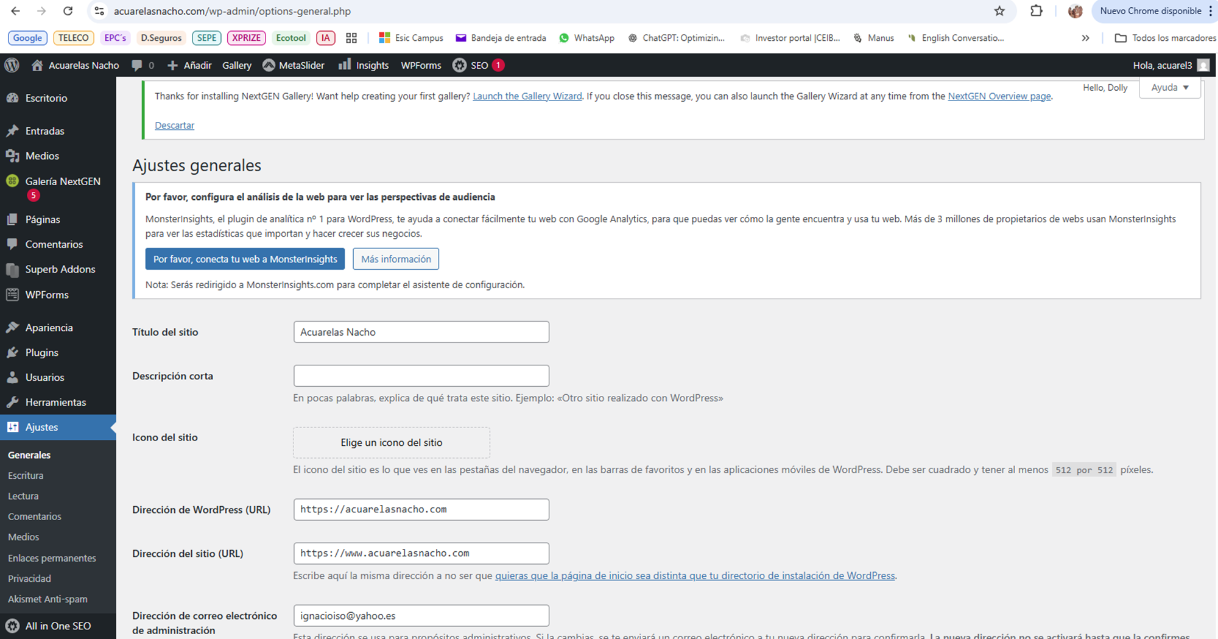Click the user avatar next to Hola, acuarel3
The image size is (1218, 639).
click(1203, 65)
